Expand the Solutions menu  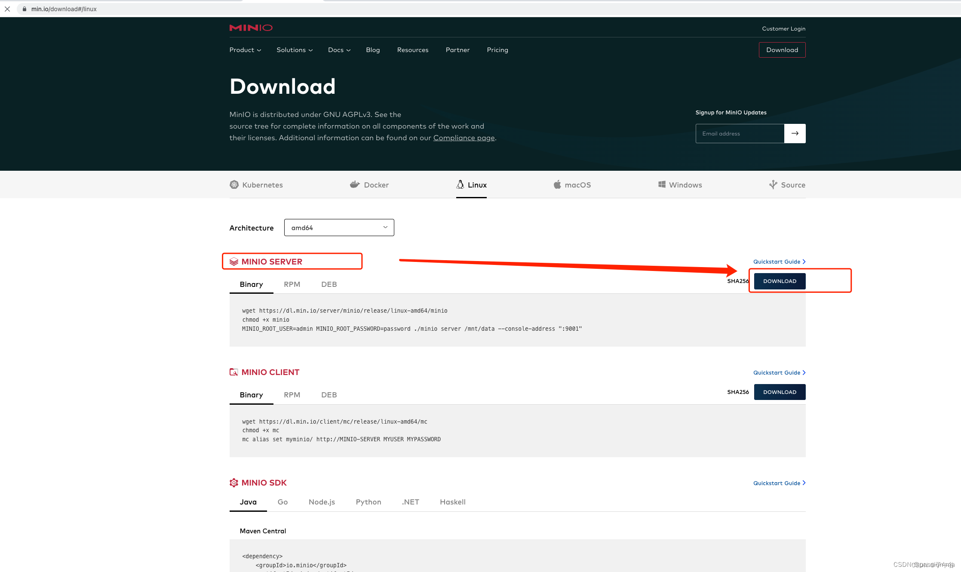pyautogui.click(x=295, y=50)
